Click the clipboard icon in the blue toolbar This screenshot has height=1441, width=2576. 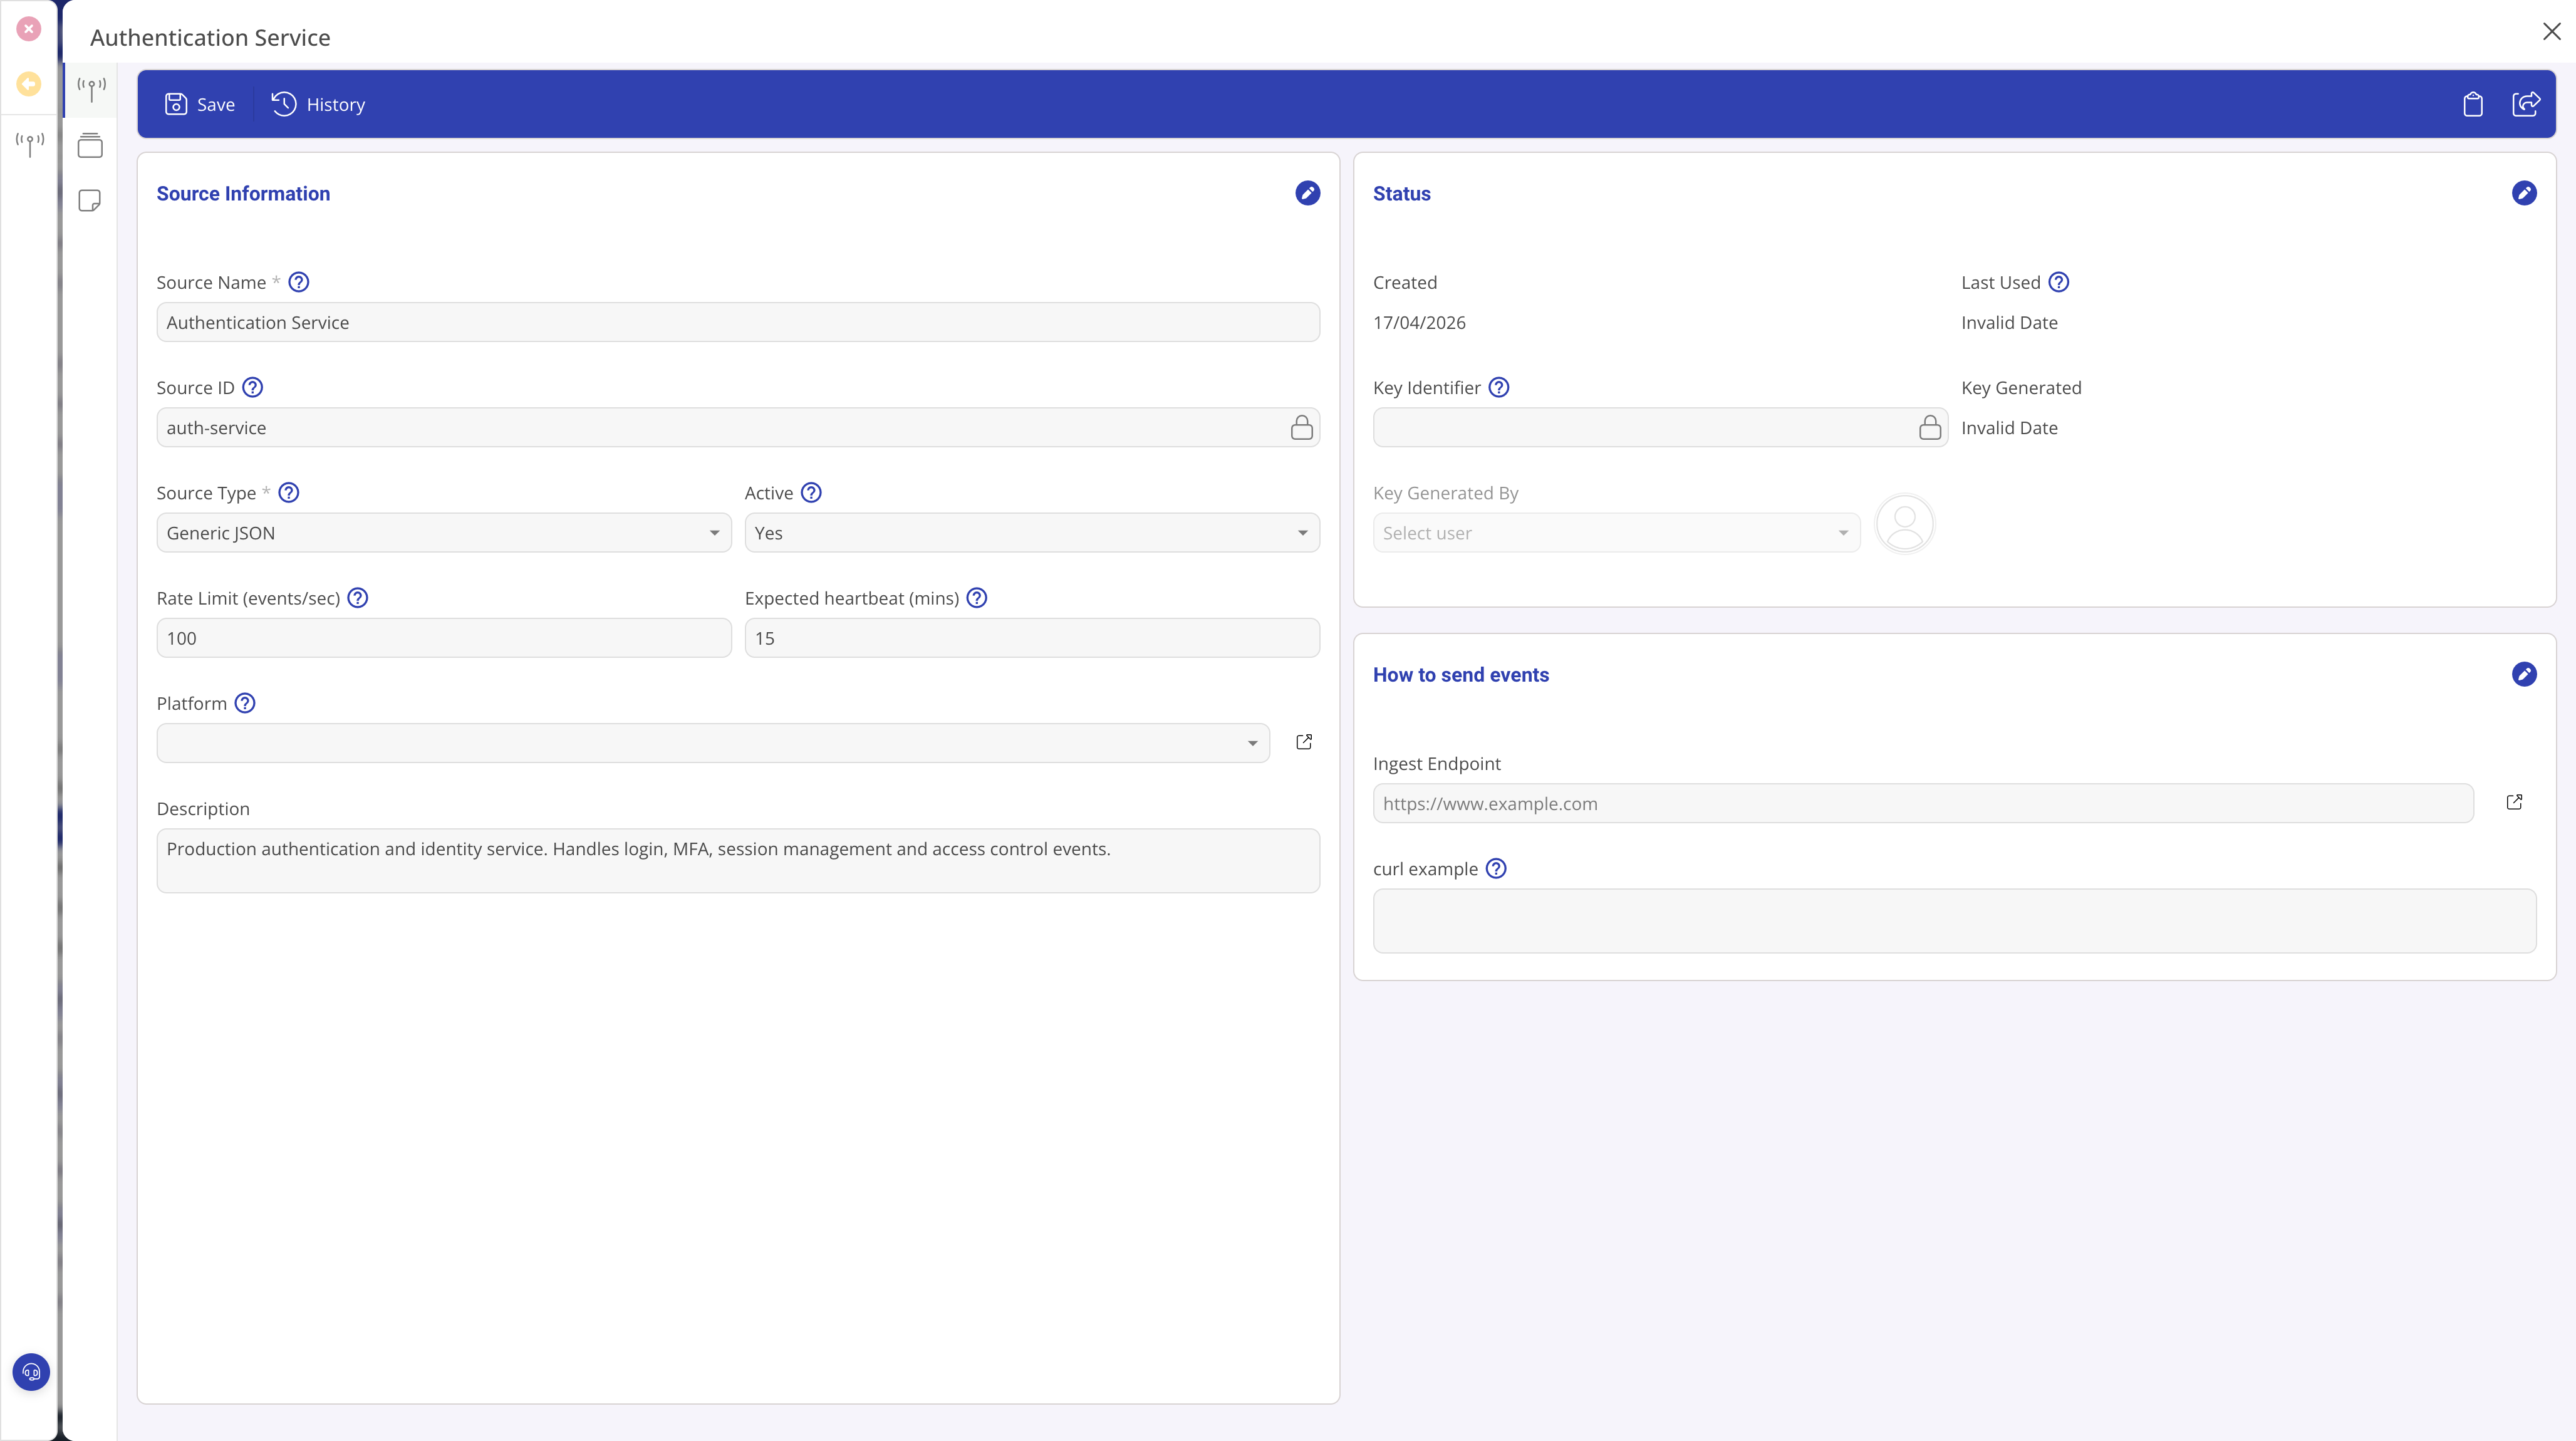(2473, 103)
